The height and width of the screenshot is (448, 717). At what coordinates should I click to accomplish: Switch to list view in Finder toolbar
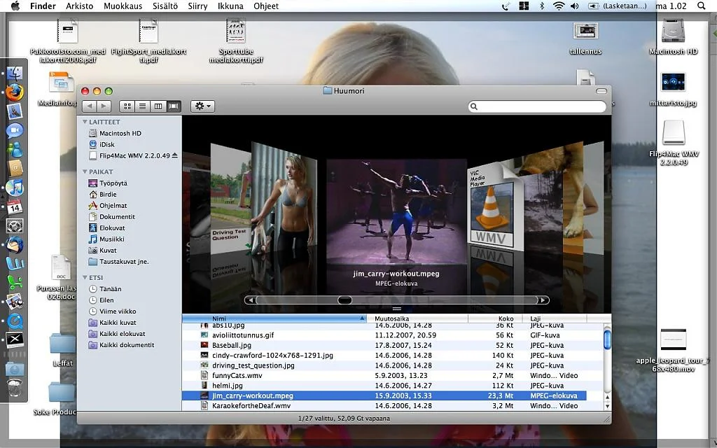pyautogui.click(x=143, y=106)
